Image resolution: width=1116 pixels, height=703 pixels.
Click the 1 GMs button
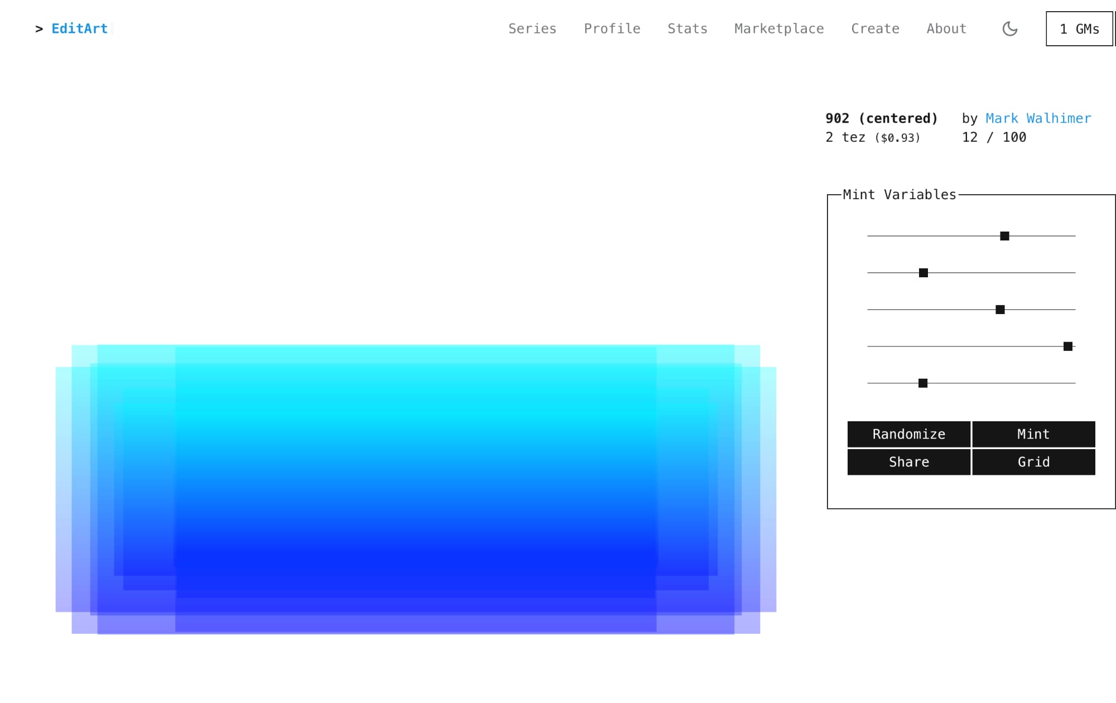click(1079, 29)
